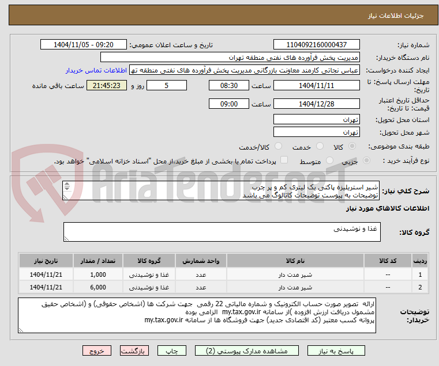Click the نام دستگاه خریدار field
The height and width of the screenshot is (366, 439).
[x=230, y=58]
